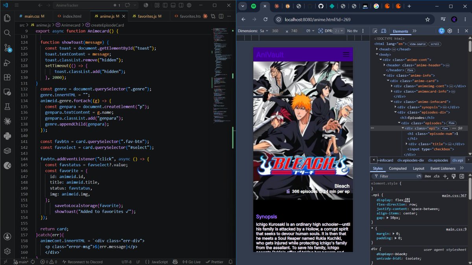Screen dimensions: 472x265
Task: Click the Prettier status bar item
Action: point(214,262)
